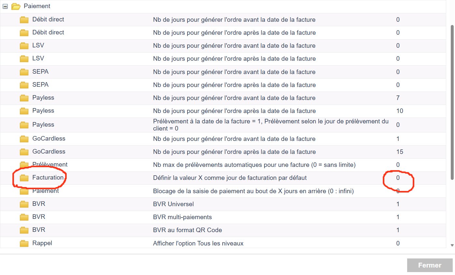Click the folder icon of the Facturation row
This screenshot has height=275, width=455.
point(24,178)
